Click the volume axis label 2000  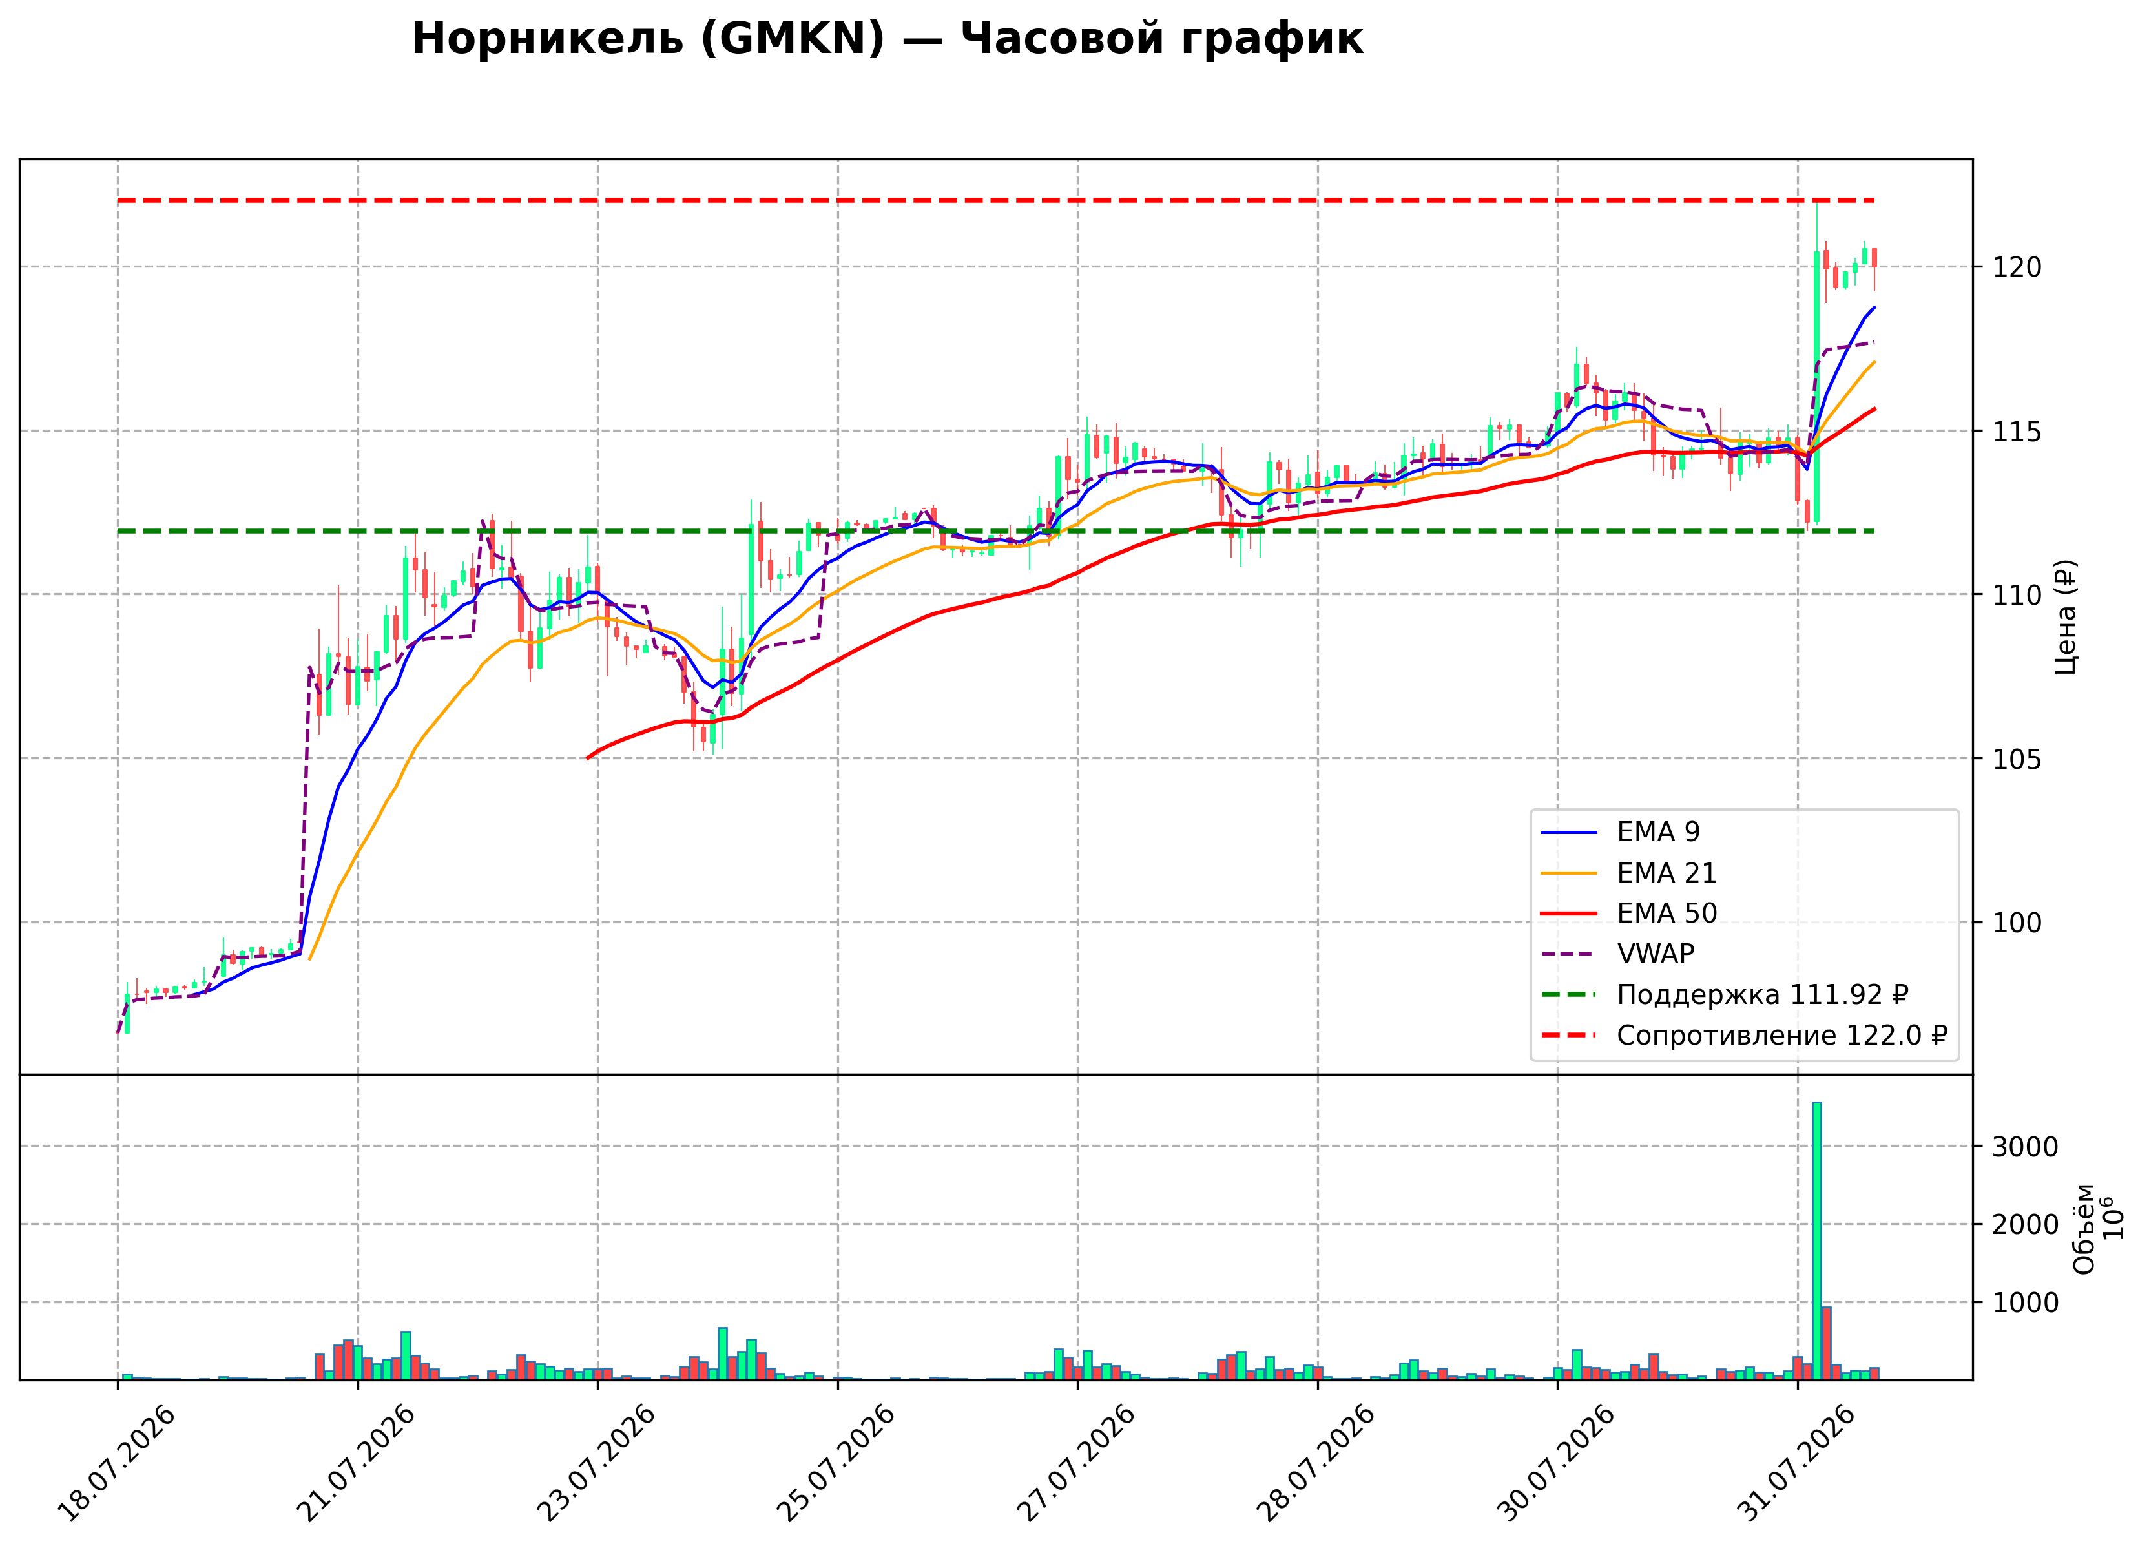tap(2026, 1226)
